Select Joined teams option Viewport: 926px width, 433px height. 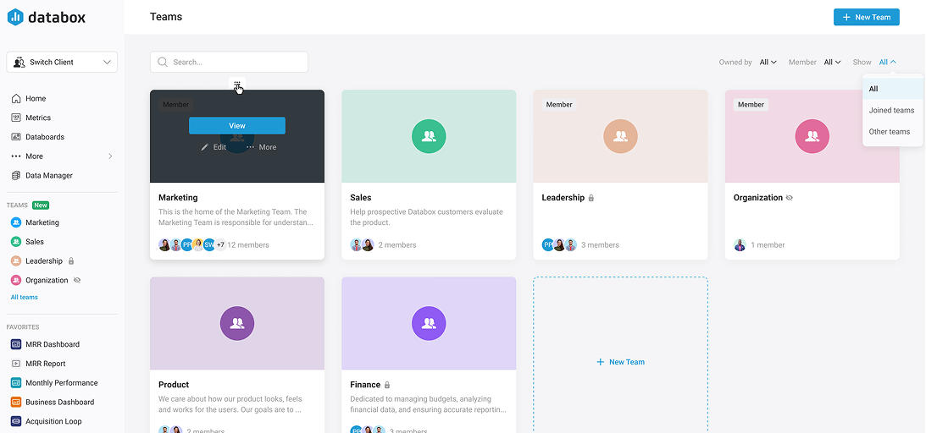tap(893, 110)
